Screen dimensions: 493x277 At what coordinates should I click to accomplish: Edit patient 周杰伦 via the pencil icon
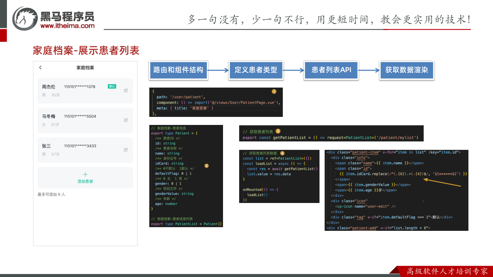(x=126, y=90)
